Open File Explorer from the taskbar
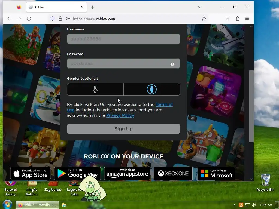 [x=64, y=205]
